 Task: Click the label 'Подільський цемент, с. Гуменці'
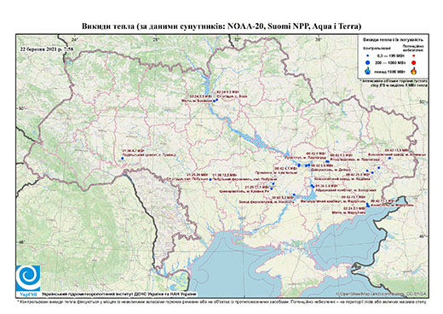pos(149,155)
